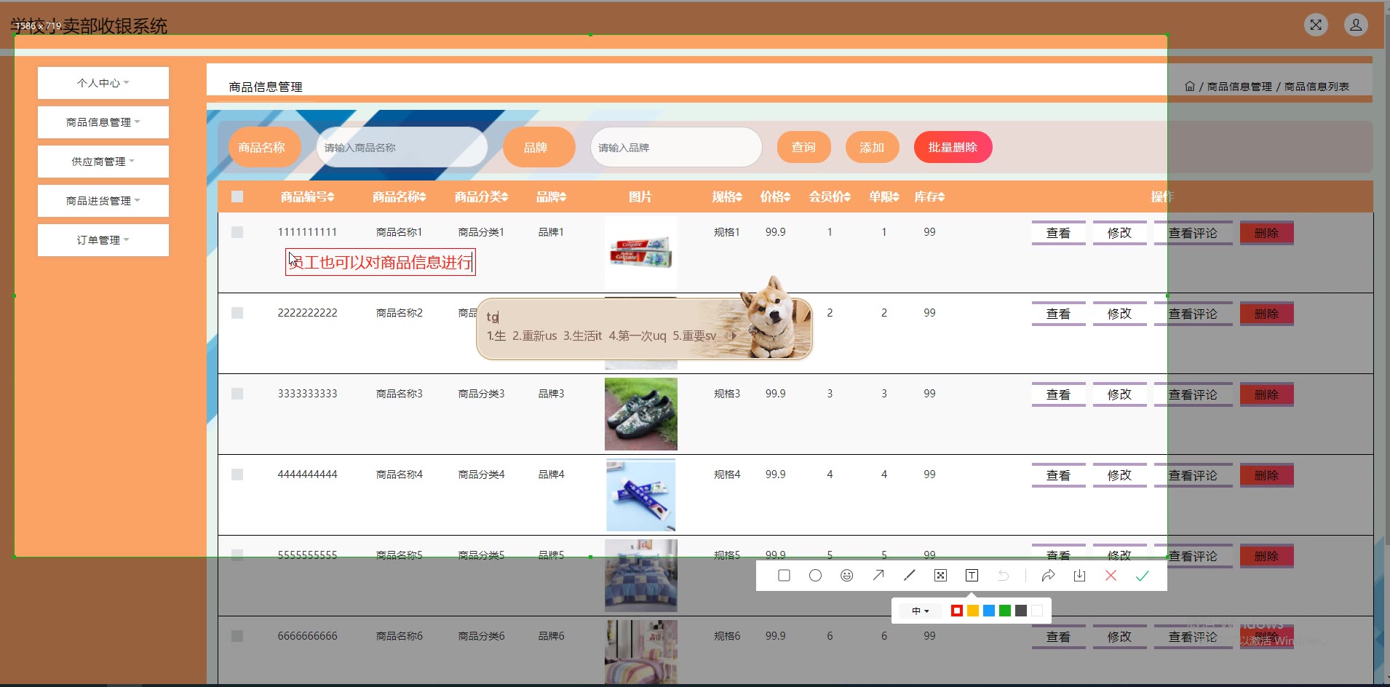The image size is (1390, 687).
Task: Sort by 库存 column arrows
Action: pyautogui.click(x=941, y=197)
